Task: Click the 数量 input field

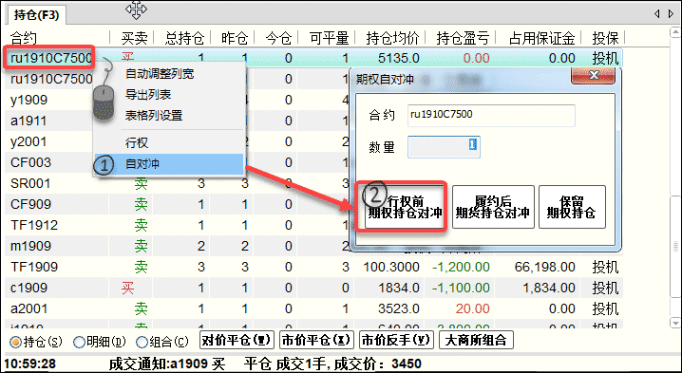Action: 444,147
